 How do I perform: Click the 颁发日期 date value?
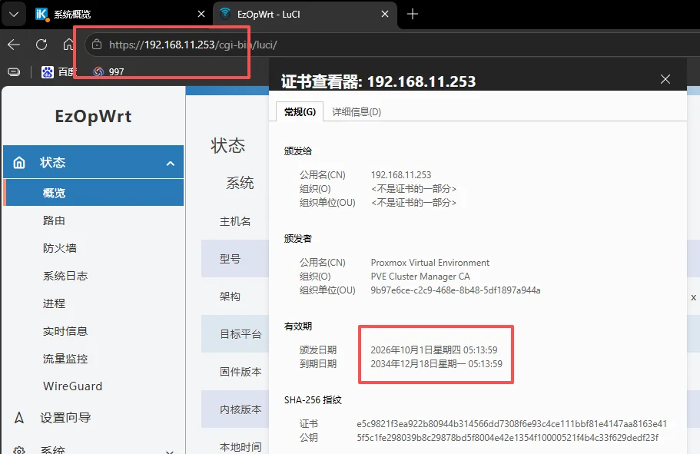434,350
